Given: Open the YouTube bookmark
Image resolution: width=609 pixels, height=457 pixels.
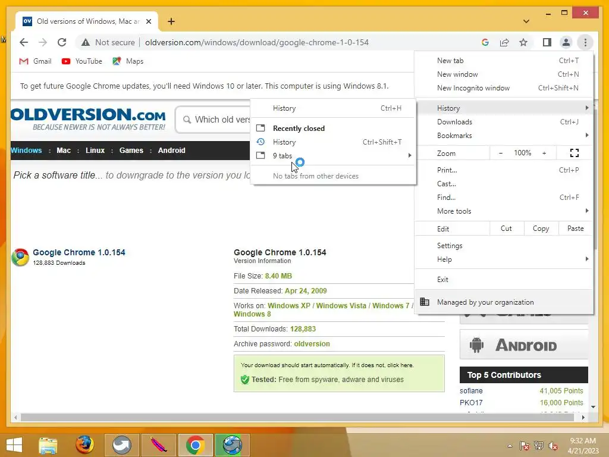Looking at the screenshot, I should [82, 61].
